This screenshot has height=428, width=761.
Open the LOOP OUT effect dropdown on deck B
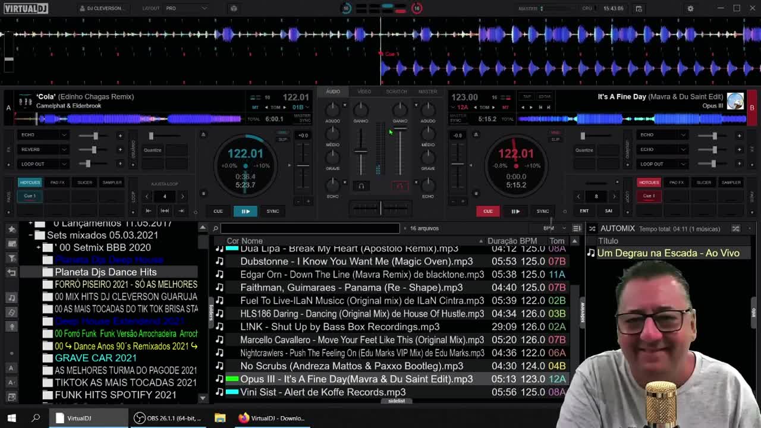pos(662,164)
